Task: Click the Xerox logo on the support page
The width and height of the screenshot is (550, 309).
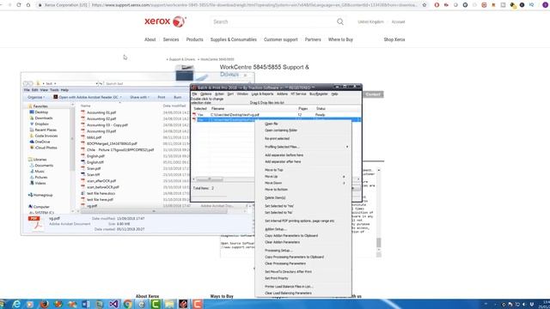Action: click(x=165, y=21)
